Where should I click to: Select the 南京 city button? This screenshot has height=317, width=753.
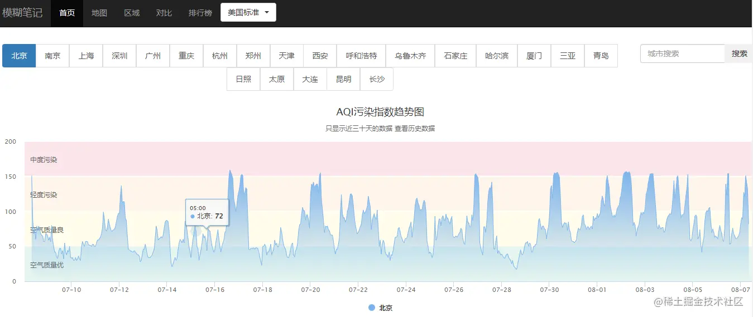point(52,56)
